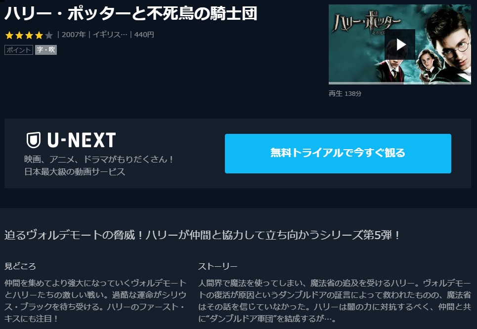Click the 日本最大級の動画サービス description text
This screenshot has height=329, width=477.
(75, 172)
